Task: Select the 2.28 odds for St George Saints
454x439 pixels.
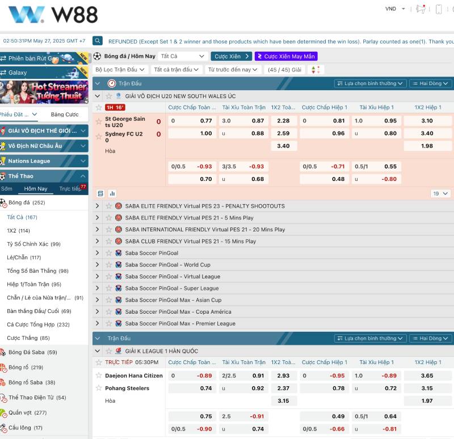Action: click(283, 121)
